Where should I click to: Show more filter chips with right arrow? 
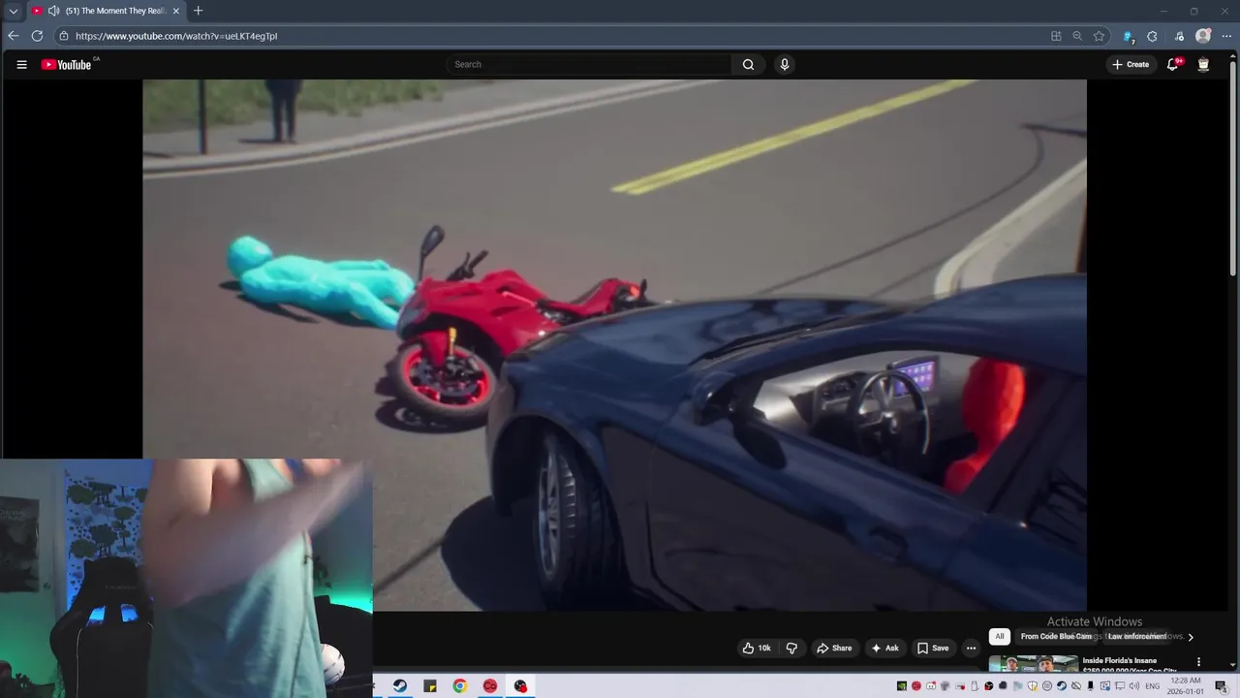1191,637
